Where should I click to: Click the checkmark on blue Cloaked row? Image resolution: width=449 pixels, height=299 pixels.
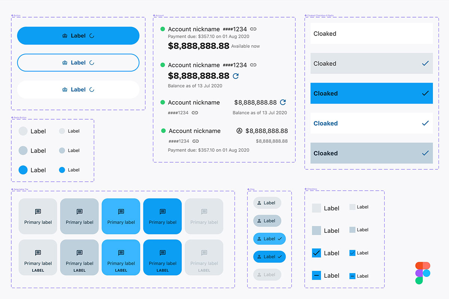(x=425, y=93)
